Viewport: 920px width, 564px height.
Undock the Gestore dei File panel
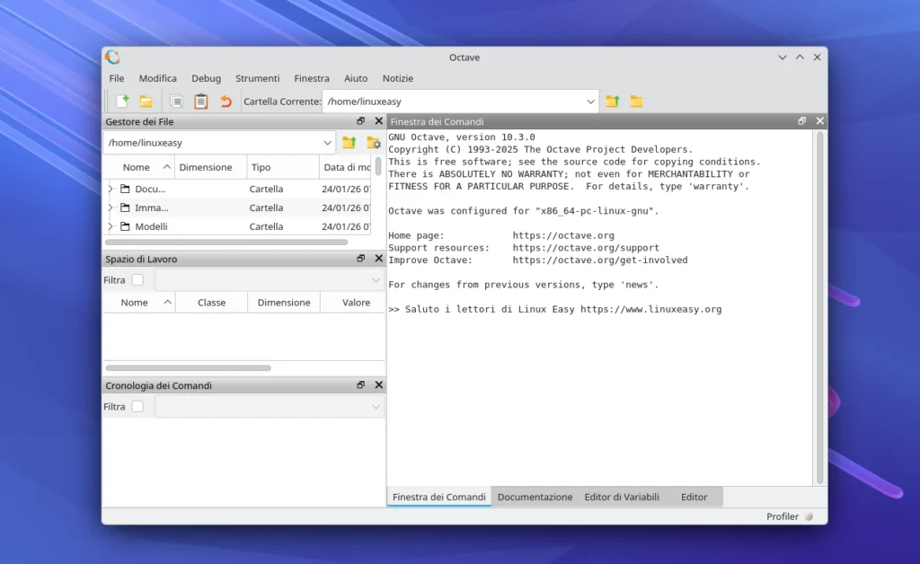[361, 120]
